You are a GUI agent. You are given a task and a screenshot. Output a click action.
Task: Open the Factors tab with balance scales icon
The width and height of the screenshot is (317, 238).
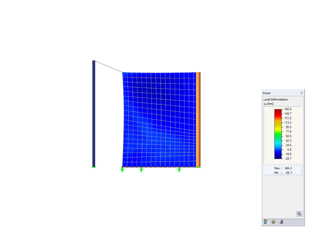(x=273, y=222)
